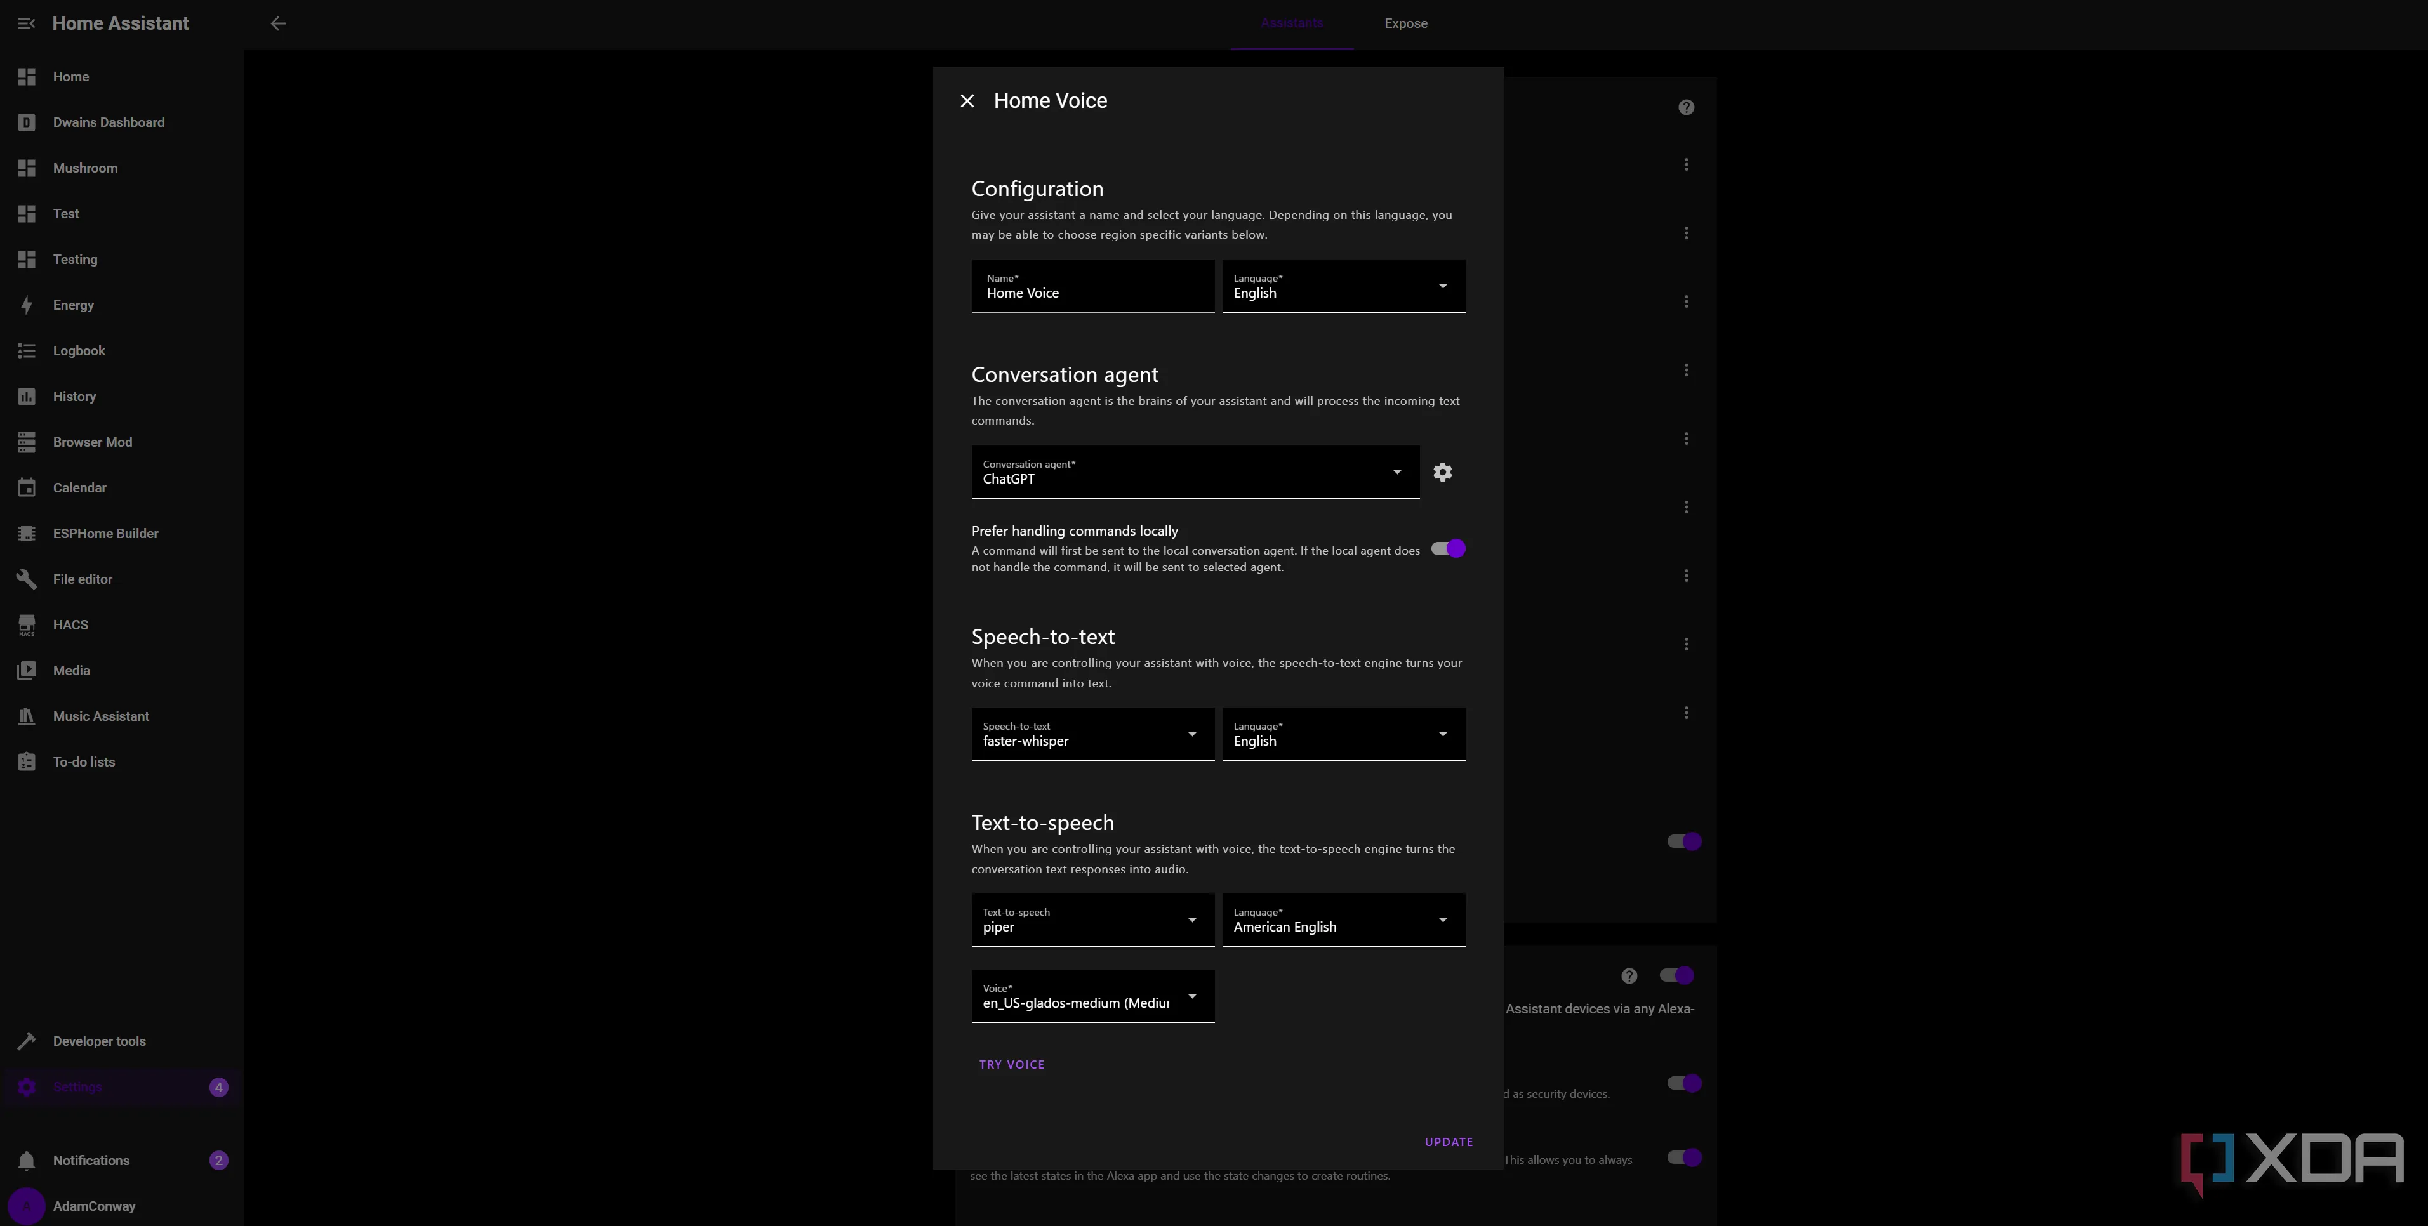Viewport: 2428px width, 1226px height.
Task: Switch to the Assistants tab
Action: [x=1291, y=23]
